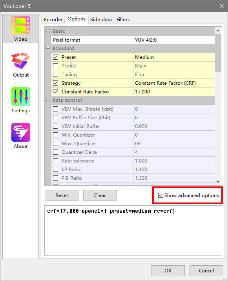Close the Voukoder 5 dialog
Image resolution: width=228 pixels, height=281 pixels.
coord(222,6)
